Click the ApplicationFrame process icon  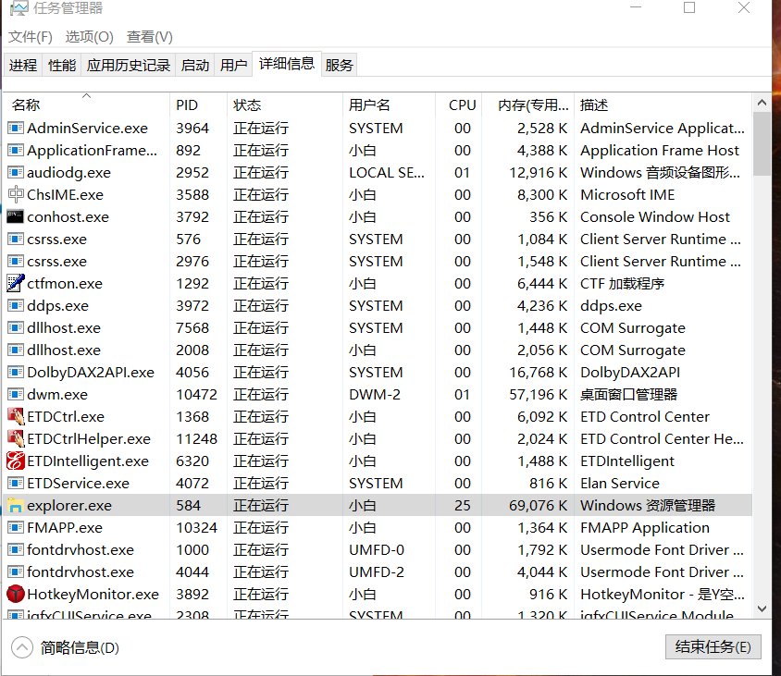tap(16, 151)
